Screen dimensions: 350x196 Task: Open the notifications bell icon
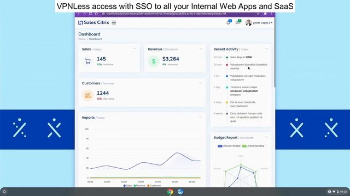[x=229, y=22]
